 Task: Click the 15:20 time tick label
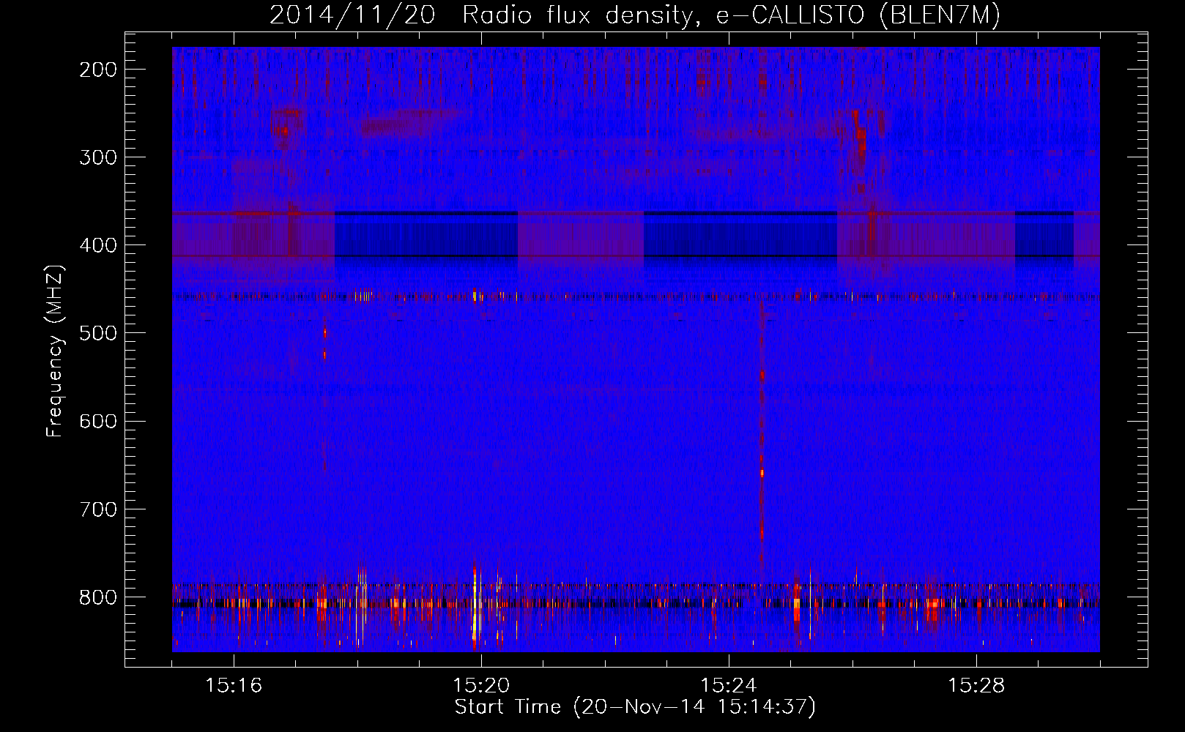tap(481, 686)
